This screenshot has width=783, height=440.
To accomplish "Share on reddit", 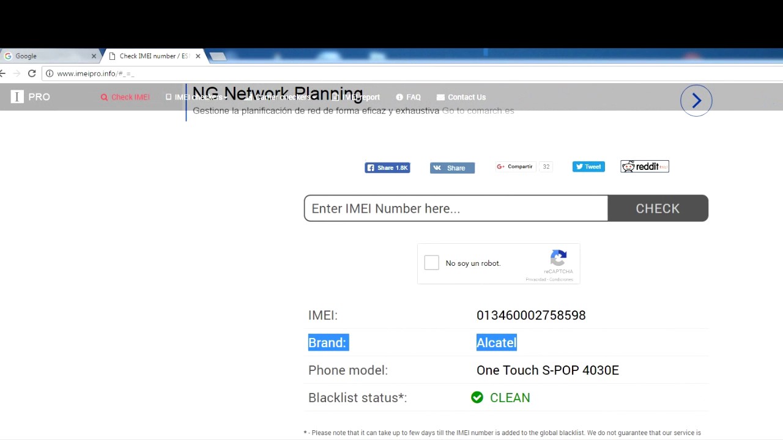I will [x=645, y=166].
